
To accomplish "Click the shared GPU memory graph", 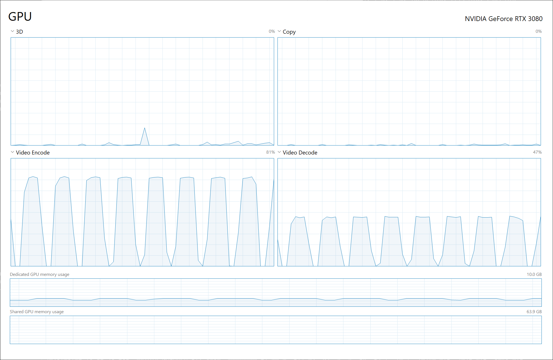I will pyautogui.click(x=276, y=330).
